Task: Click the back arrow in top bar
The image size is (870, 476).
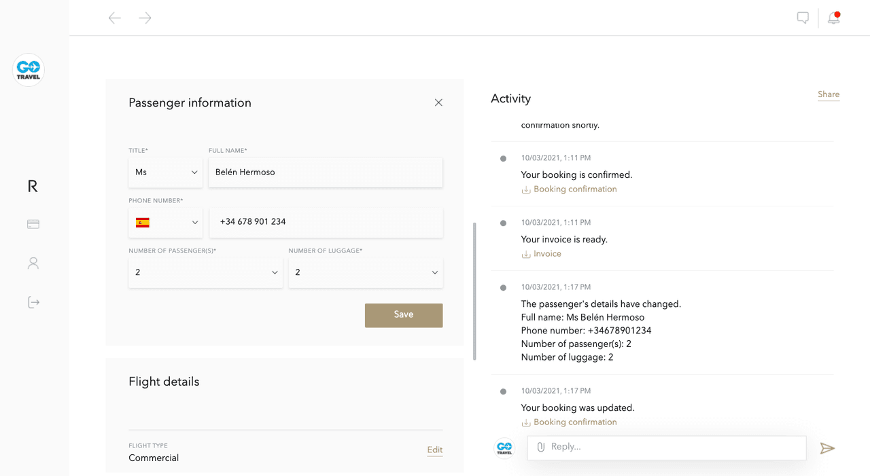Action: (114, 18)
